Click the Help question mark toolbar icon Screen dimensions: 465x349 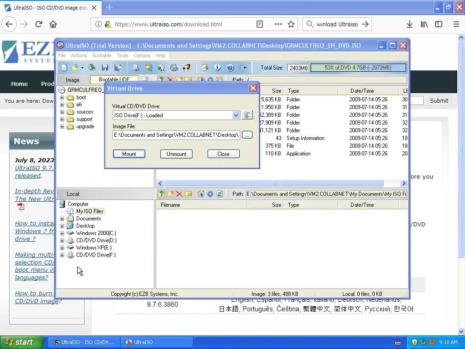pyautogui.click(x=230, y=68)
